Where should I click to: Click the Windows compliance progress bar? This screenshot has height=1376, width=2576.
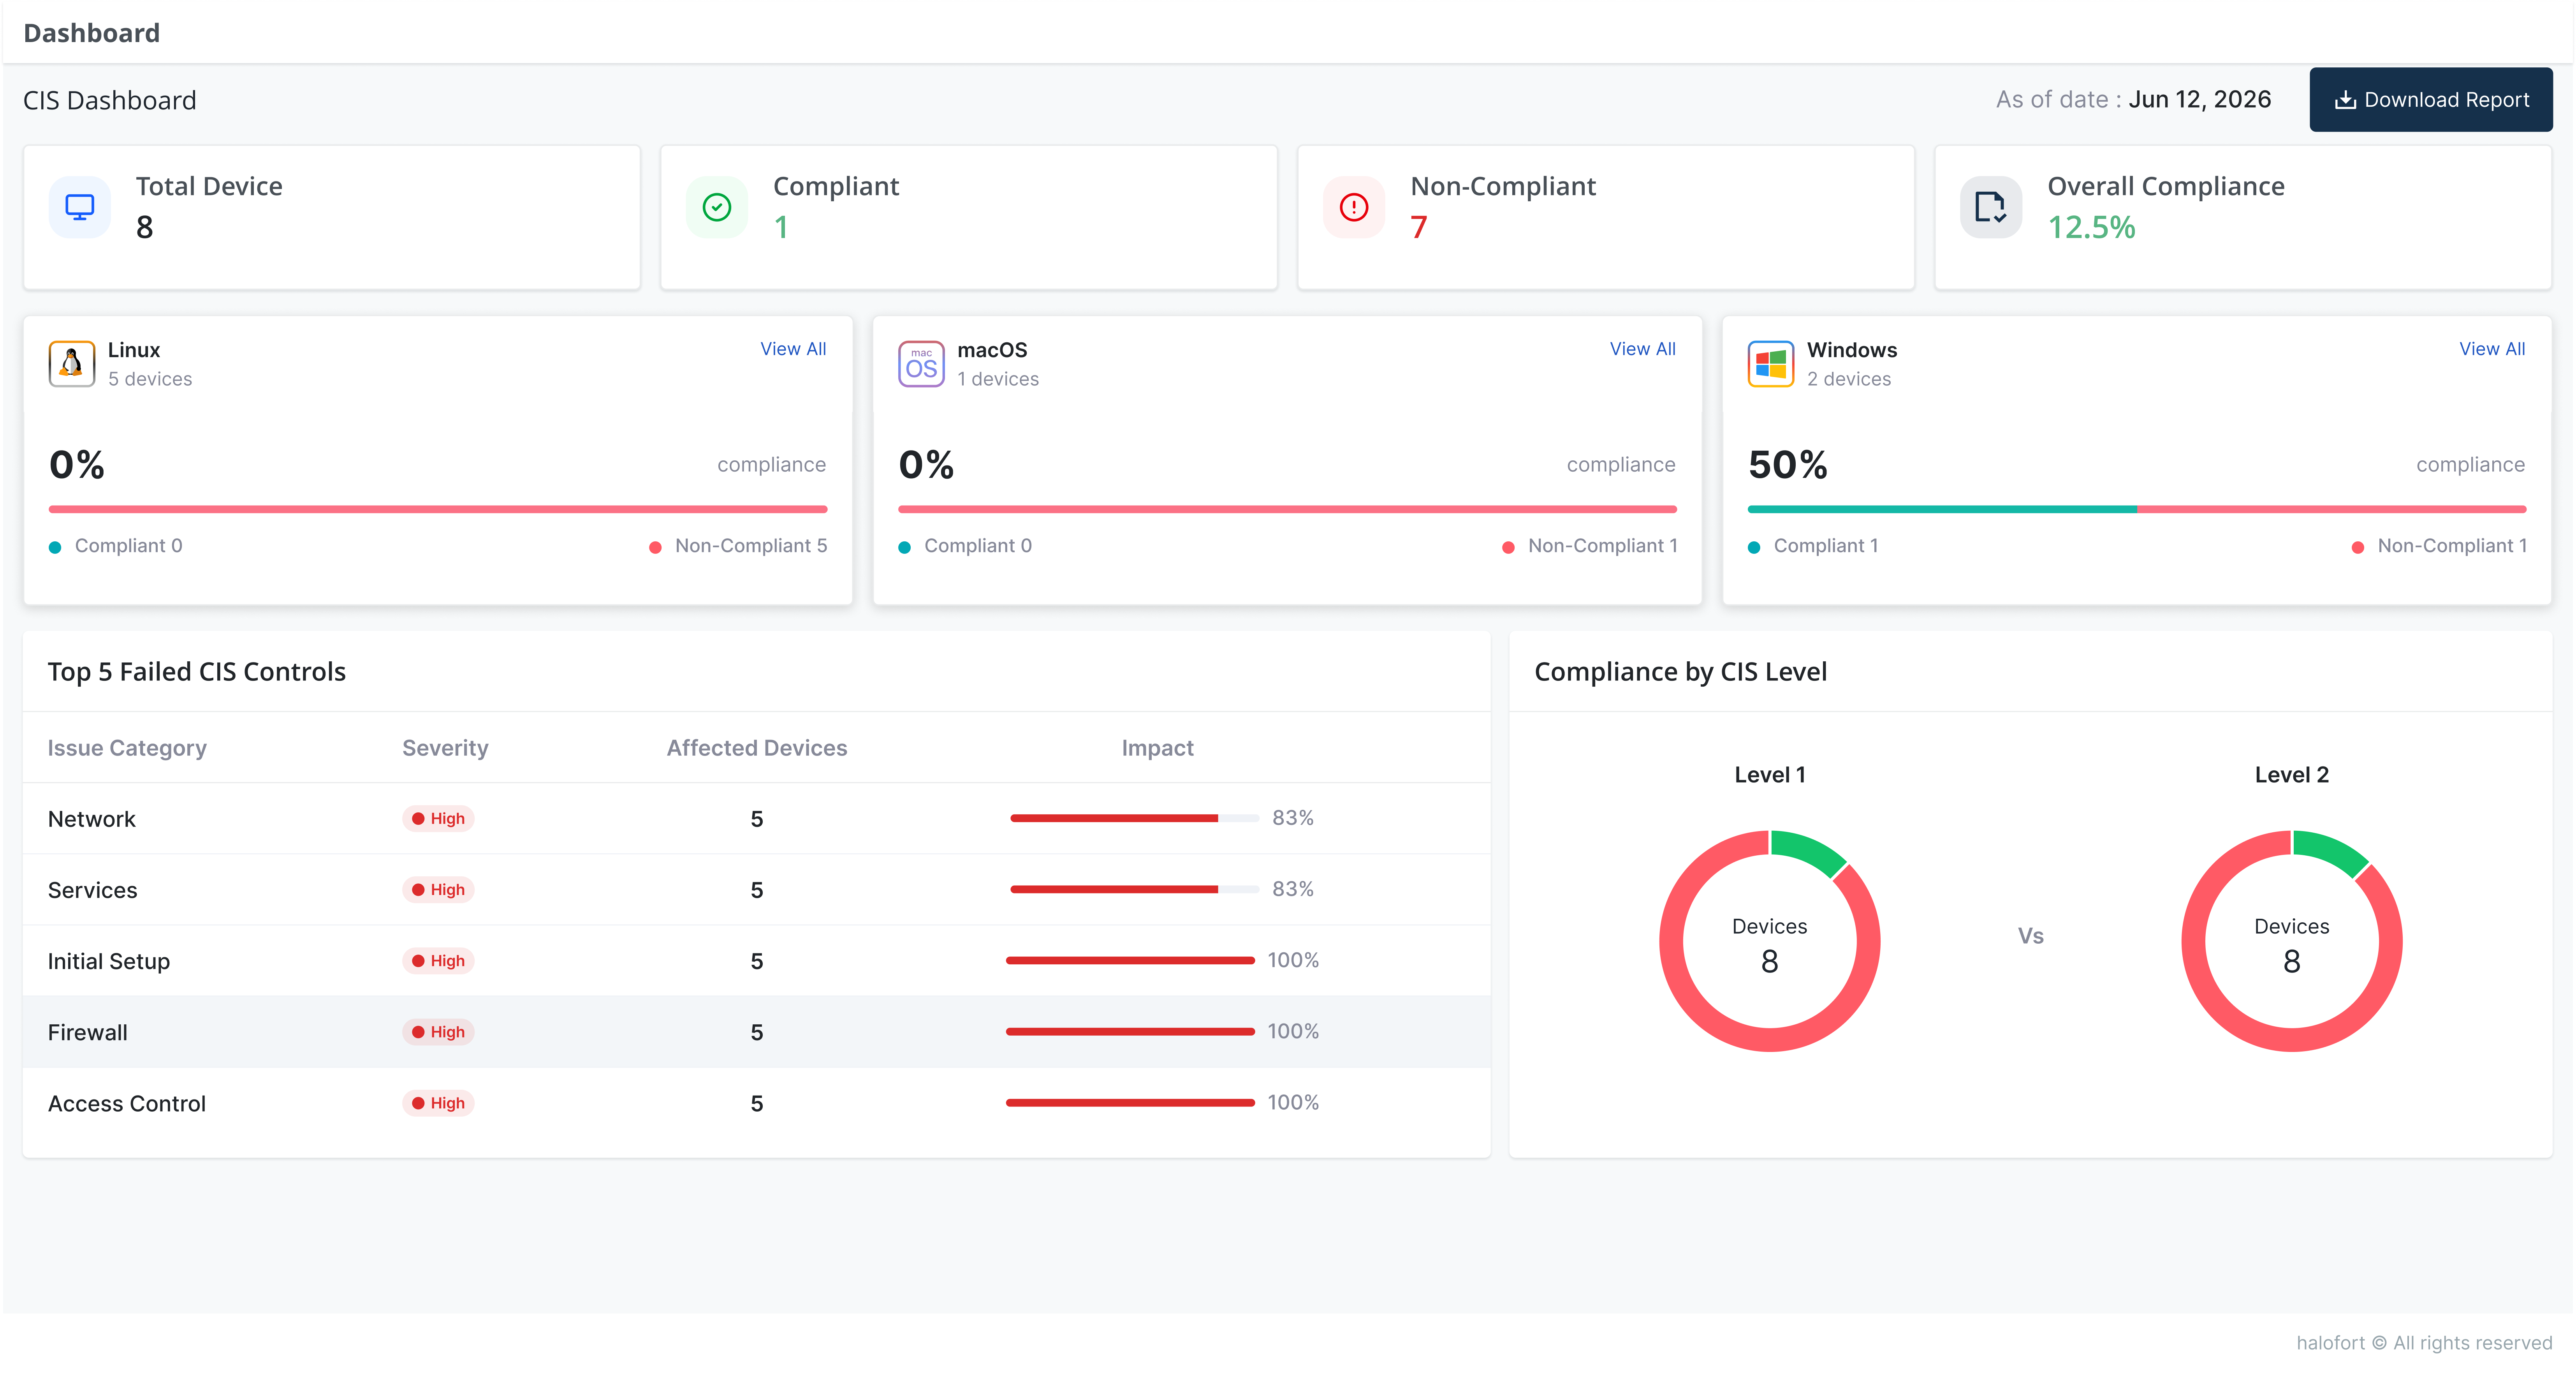tap(2137, 509)
